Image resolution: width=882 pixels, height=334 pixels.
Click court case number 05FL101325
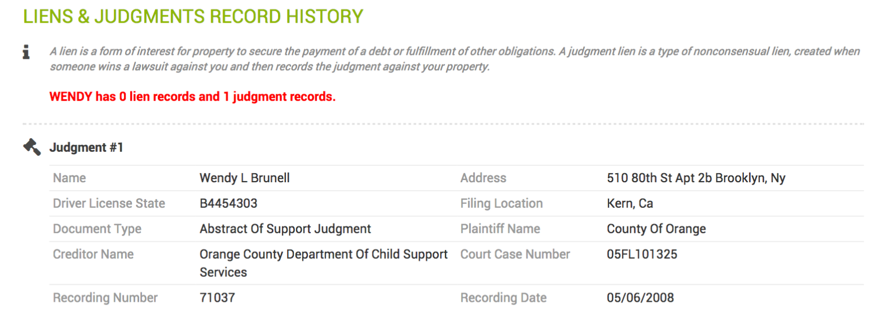642,254
